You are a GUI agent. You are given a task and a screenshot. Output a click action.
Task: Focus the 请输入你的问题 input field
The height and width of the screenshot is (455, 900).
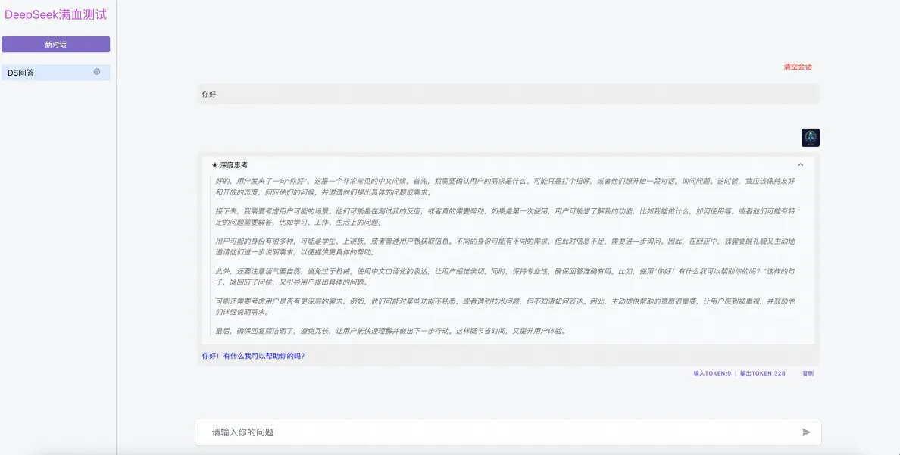508,432
